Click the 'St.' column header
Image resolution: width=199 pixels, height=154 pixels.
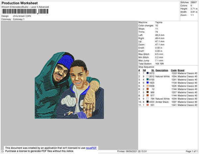153,70
